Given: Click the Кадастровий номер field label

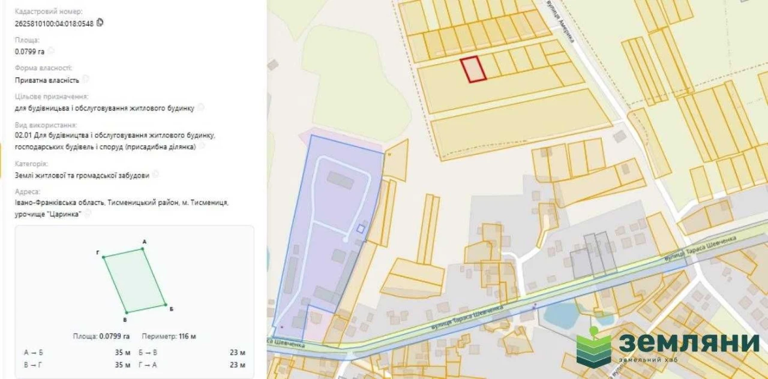Looking at the screenshot, I should (x=49, y=11).
